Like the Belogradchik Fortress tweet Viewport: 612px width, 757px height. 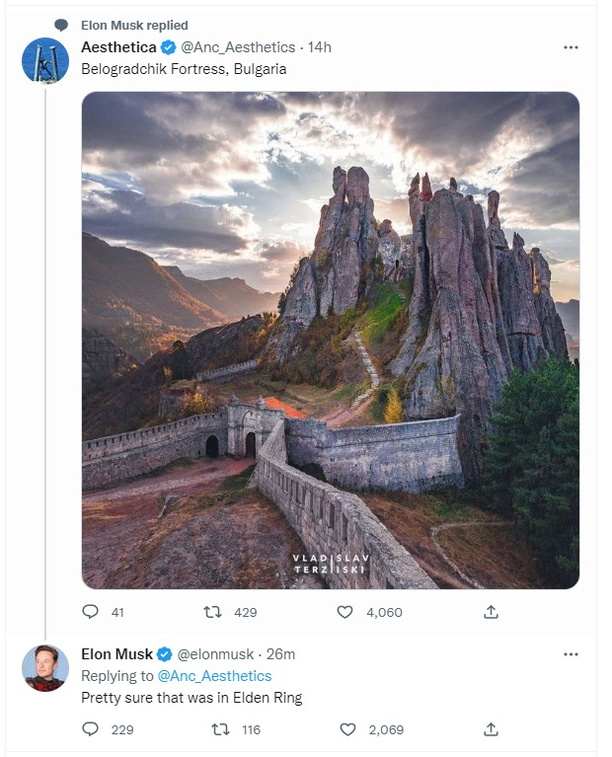click(344, 612)
